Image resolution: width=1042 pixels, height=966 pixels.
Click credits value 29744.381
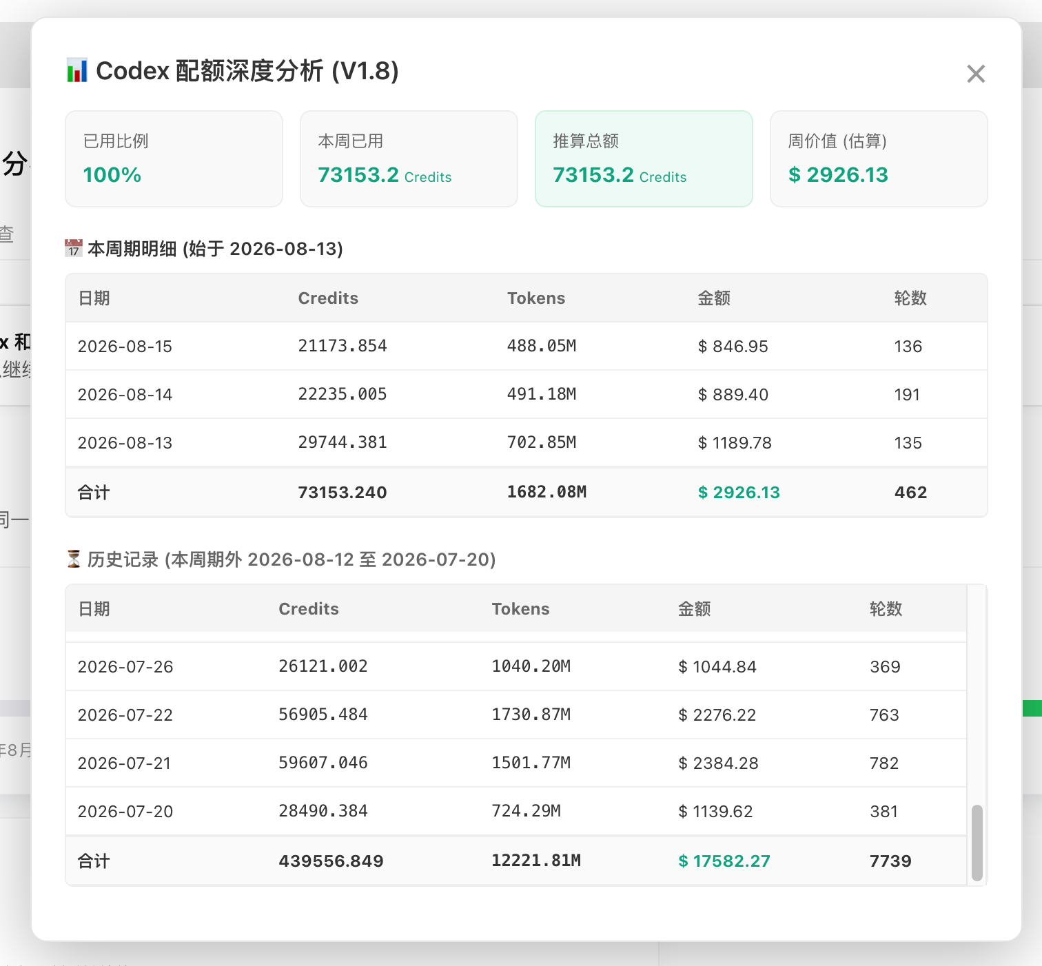click(343, 442)
